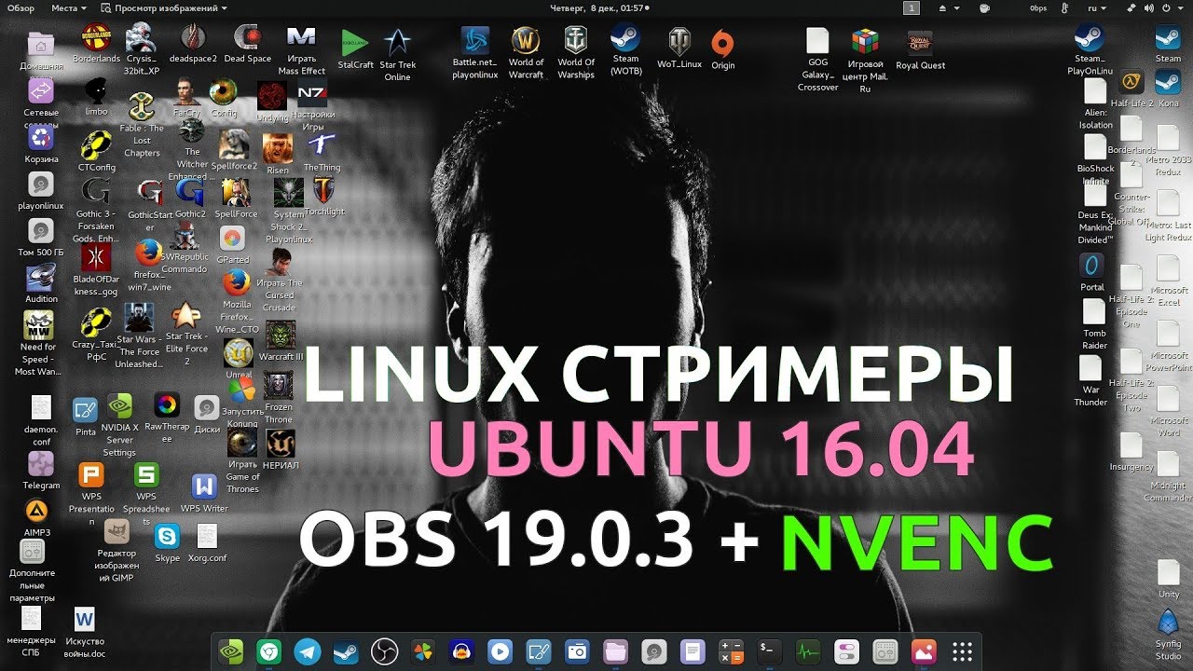The height and width of the screenshot is (671, 1193).
Task: Launch the Calculator from the dock
Action: (x=732, y=651)
